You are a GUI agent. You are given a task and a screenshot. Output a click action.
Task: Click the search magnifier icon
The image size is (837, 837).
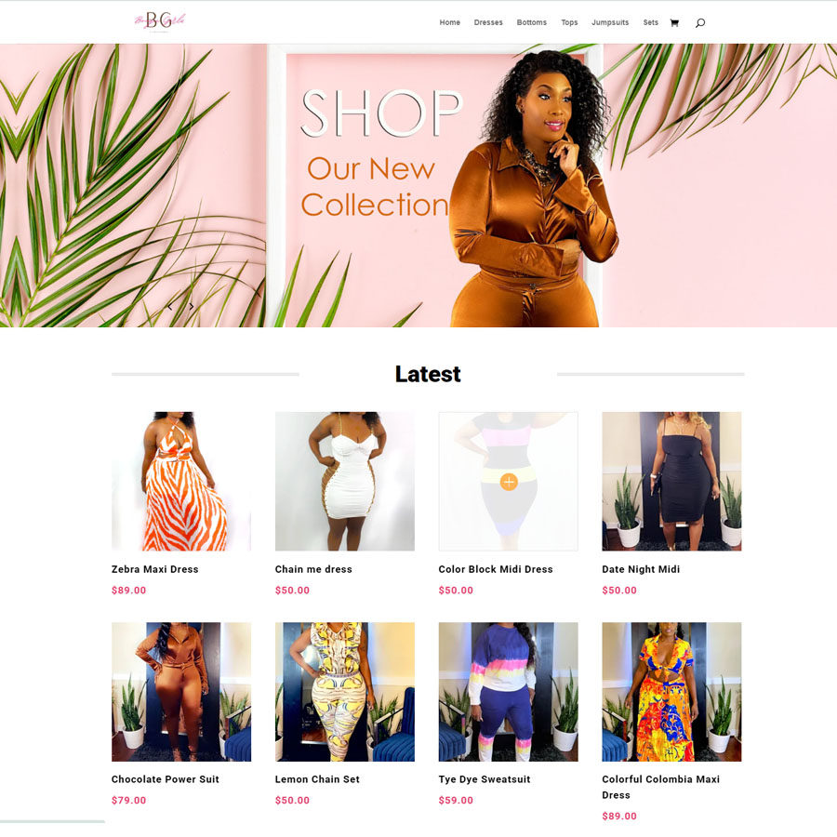click(x=699, y=22)
